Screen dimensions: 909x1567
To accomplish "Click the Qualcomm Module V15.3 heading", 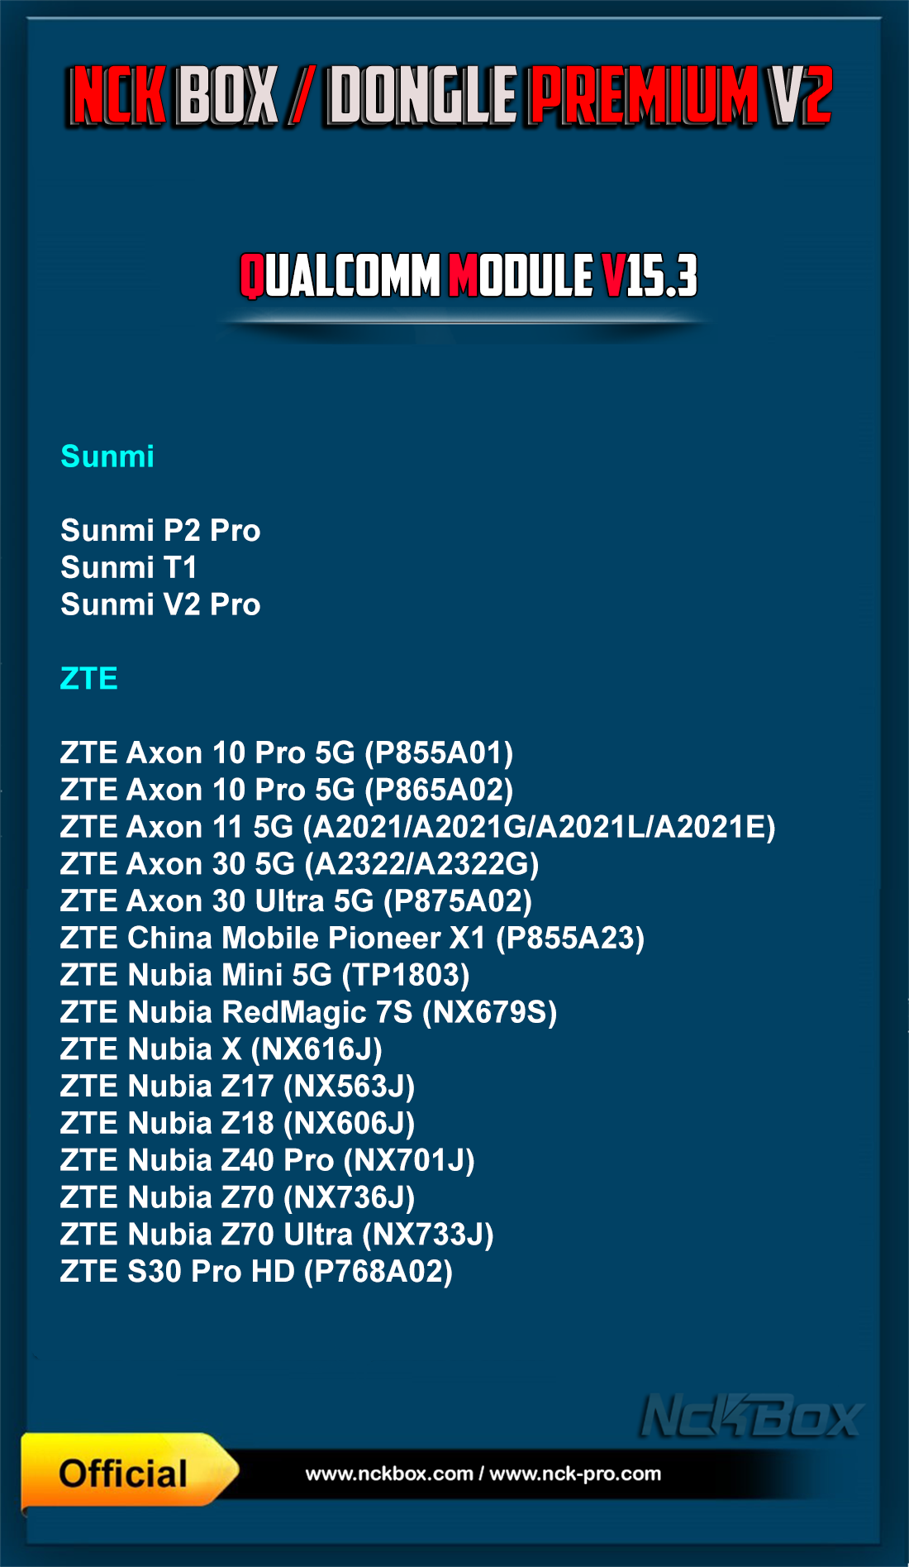I will point(469,275).
